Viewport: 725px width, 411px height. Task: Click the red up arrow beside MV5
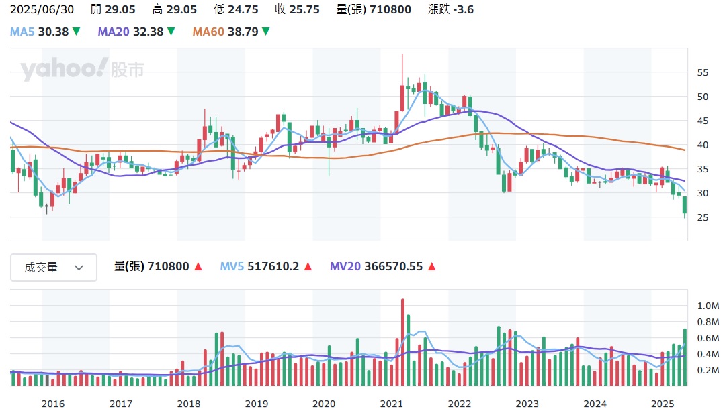(308, 267)
